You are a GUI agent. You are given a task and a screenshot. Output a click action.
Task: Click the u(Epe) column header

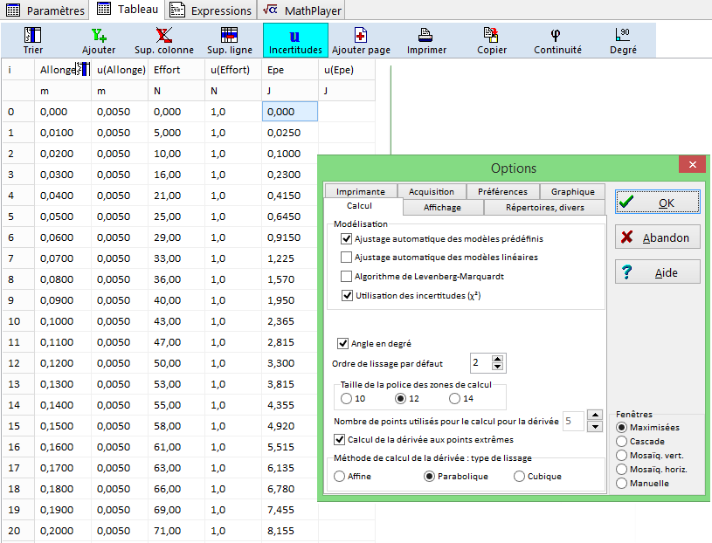point(347,70)
